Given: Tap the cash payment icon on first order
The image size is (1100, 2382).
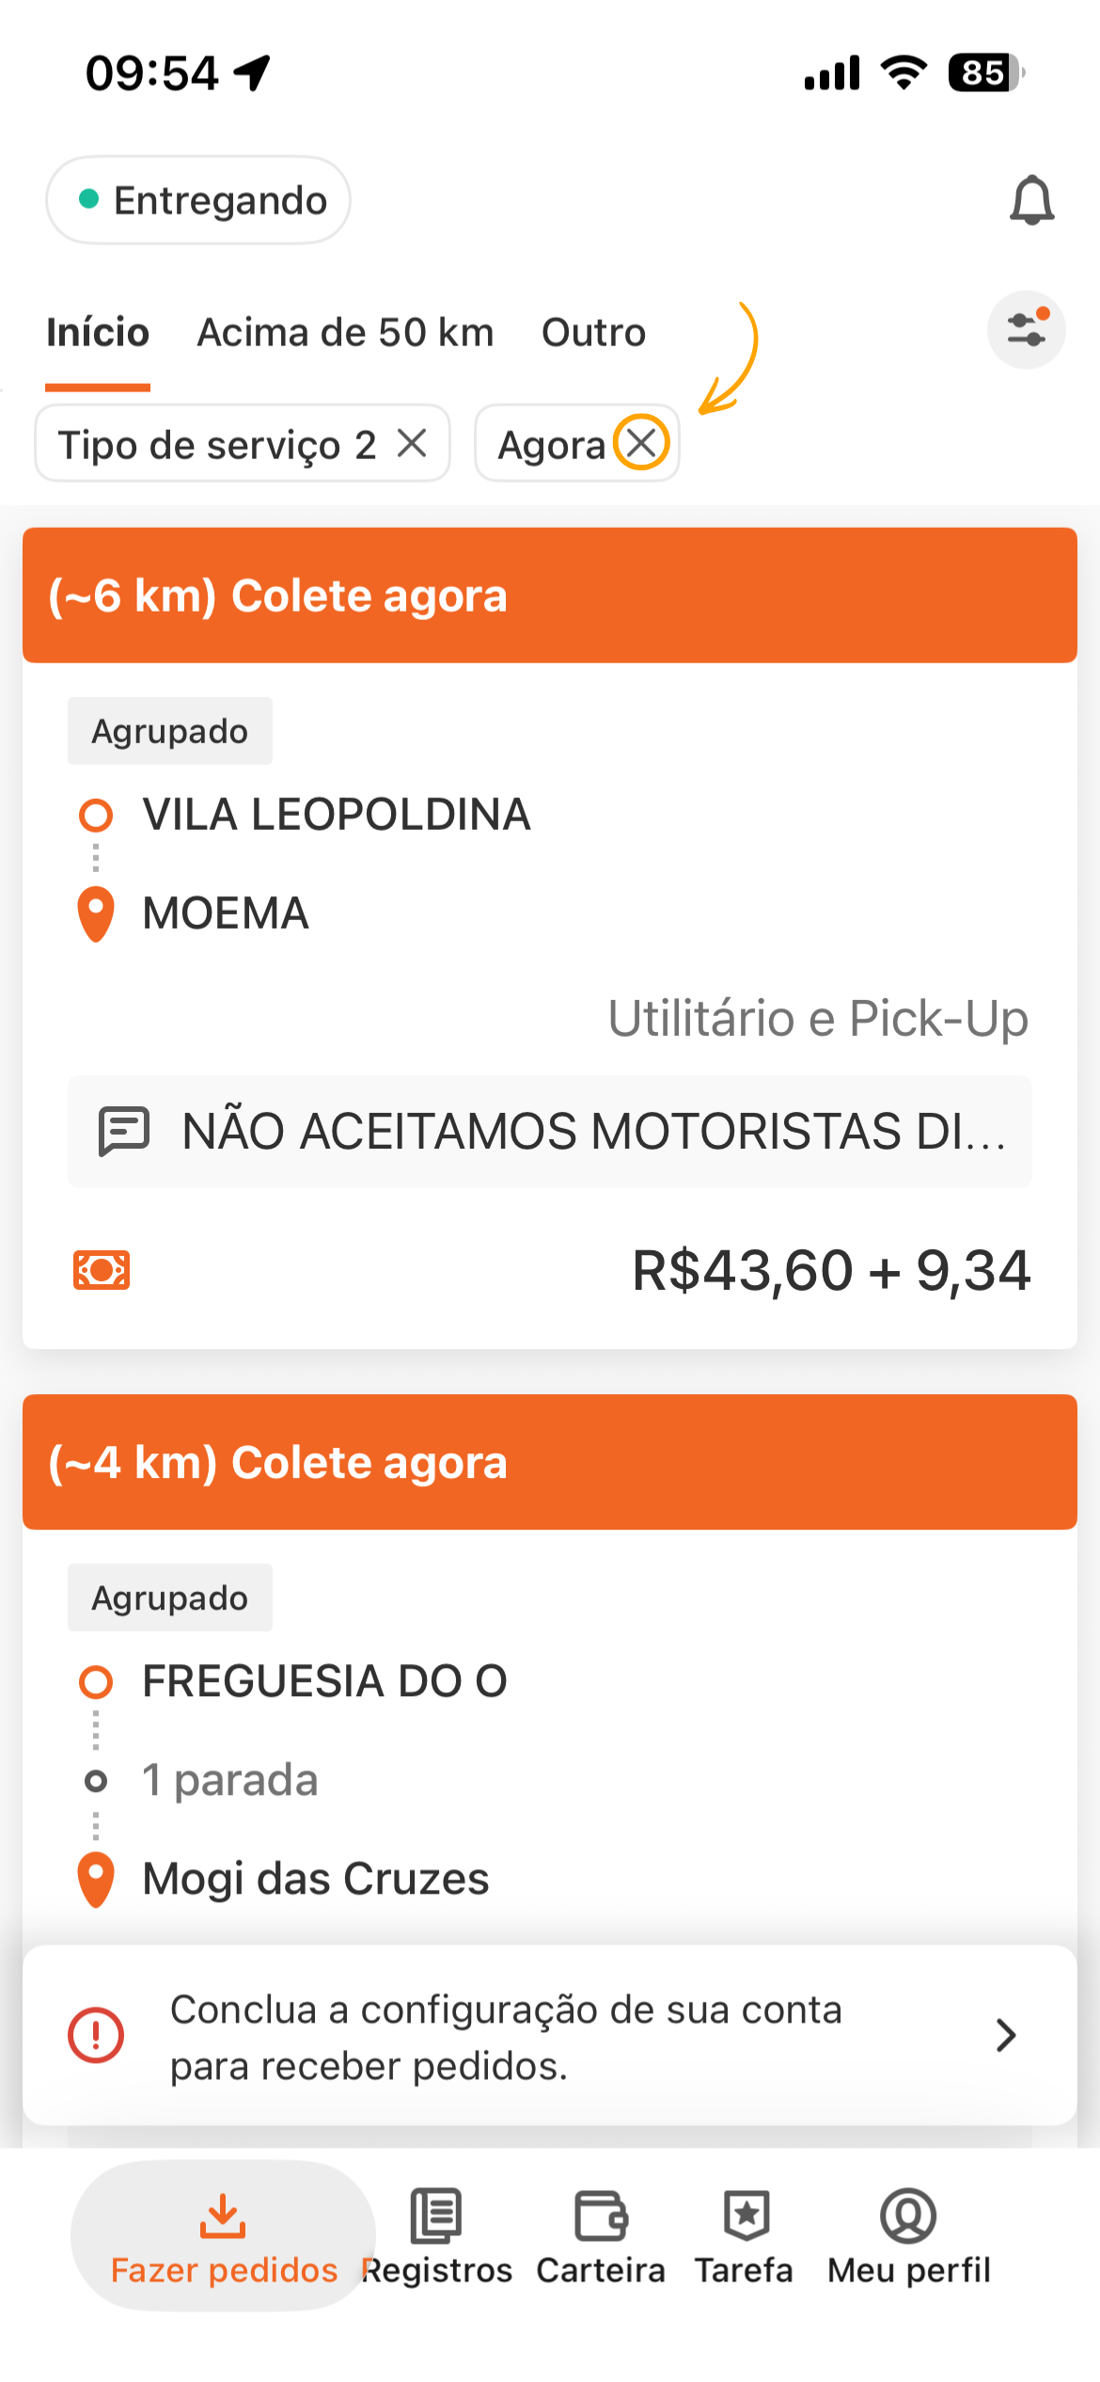Looking at the screenshot, I should click(102, 1270).
